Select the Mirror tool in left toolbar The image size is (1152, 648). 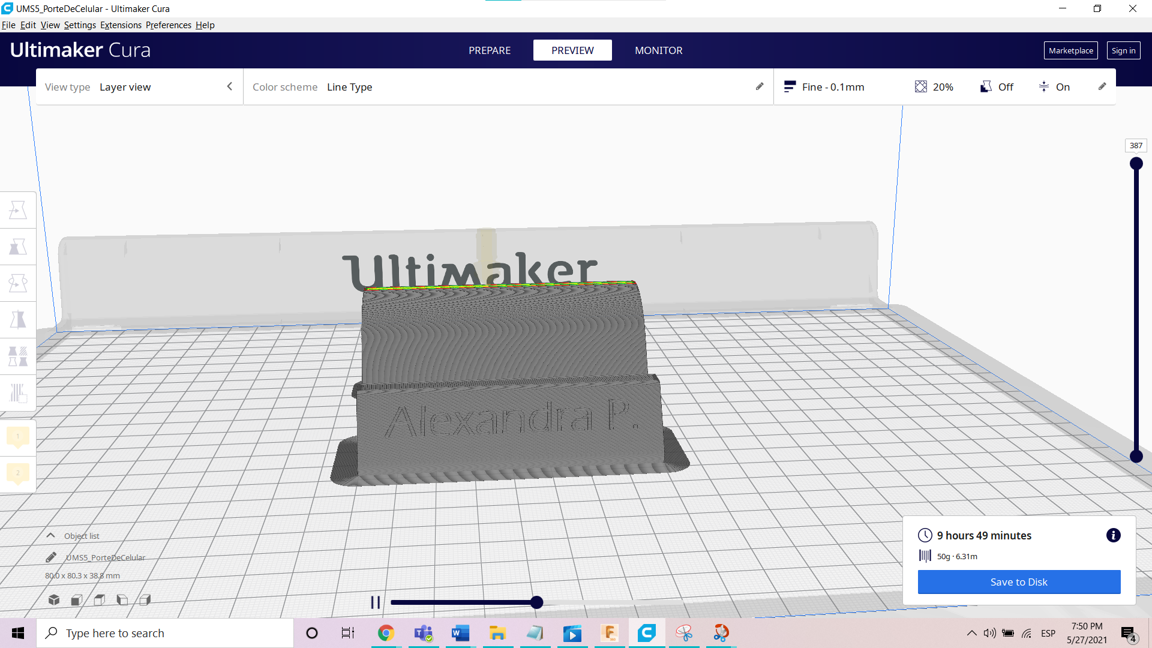[x=18, y=320]
